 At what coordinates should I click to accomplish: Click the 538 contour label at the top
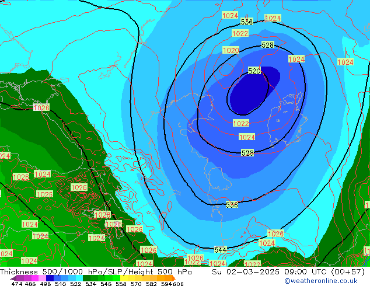pos(246,22)
